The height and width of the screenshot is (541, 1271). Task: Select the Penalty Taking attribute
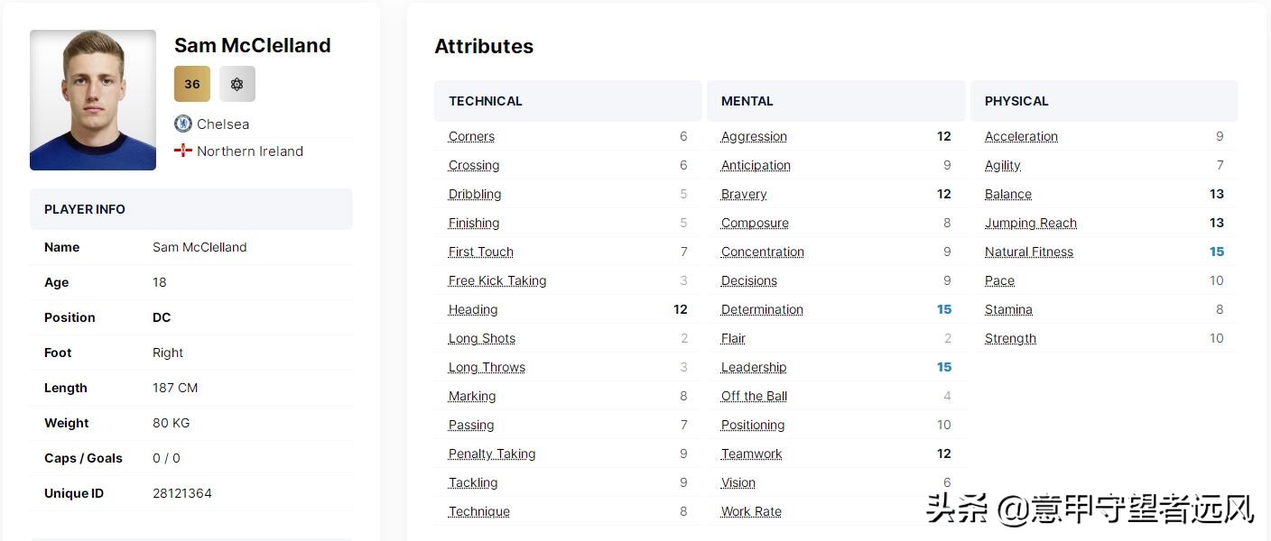point(492,454)
